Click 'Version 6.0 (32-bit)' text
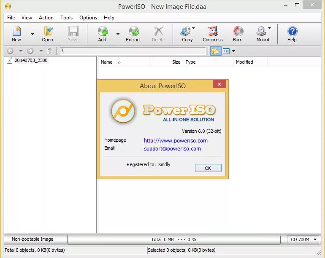This screenshot has height=258, width=325. 202,131
